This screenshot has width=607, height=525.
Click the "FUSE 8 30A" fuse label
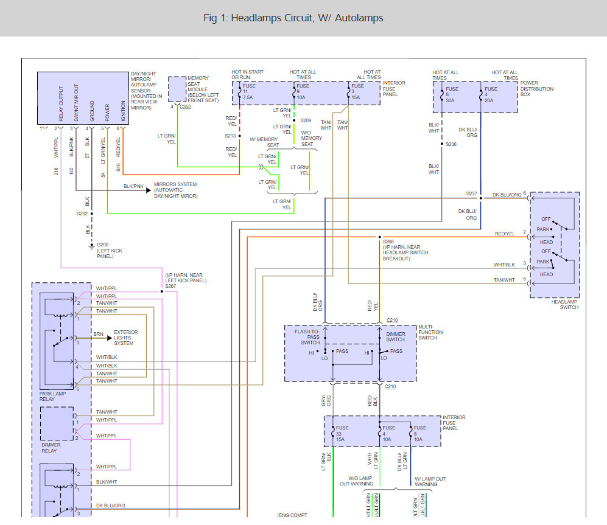coord(452,94)
